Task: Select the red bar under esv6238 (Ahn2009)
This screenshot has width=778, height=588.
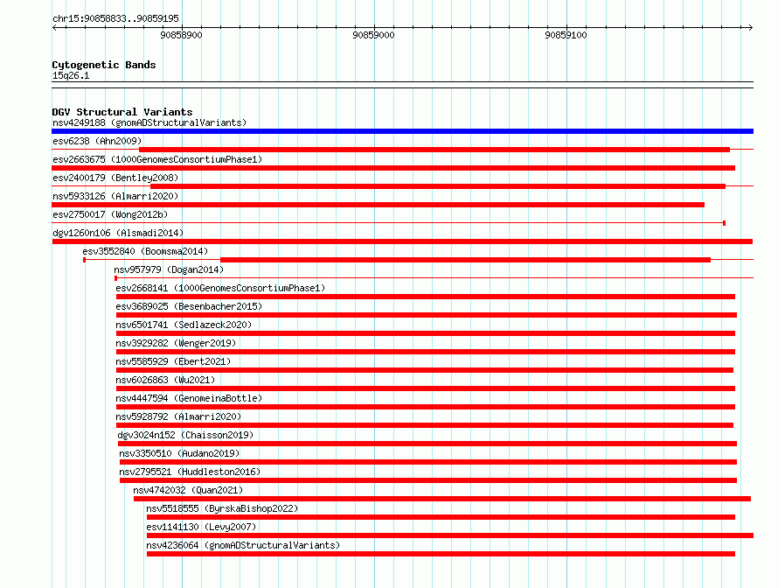Action: click(434, 150)
